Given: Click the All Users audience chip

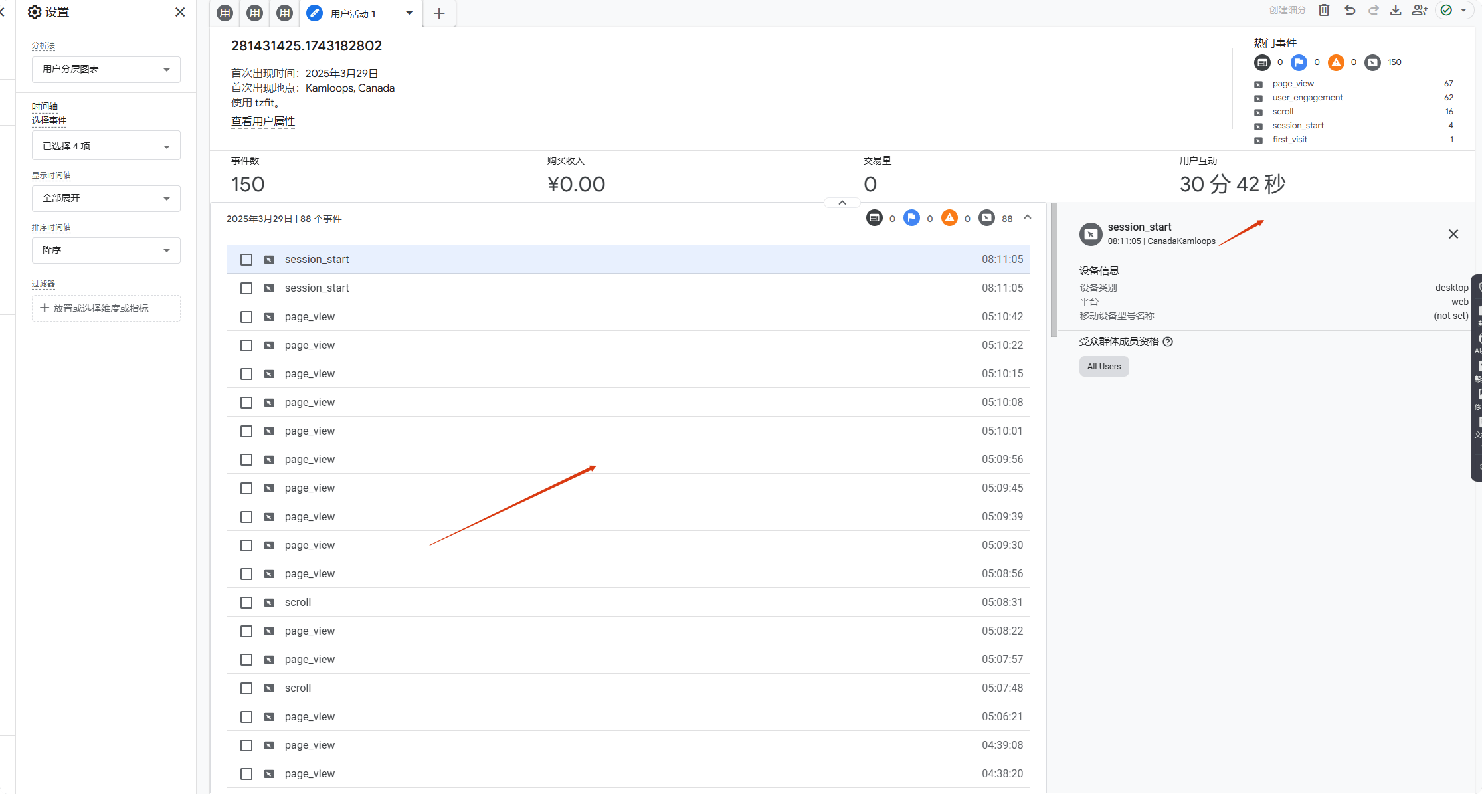Looking at the screenshot, I should pos(1103,367).
